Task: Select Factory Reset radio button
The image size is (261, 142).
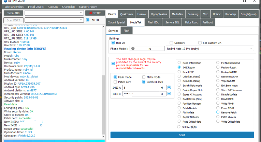Action: (218, 67)
